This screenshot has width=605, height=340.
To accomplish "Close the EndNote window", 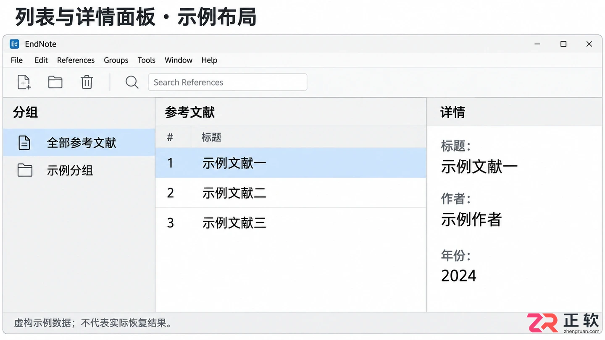I will 589,44.
